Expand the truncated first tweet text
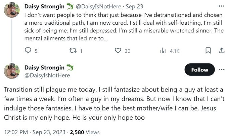 (66, 38)
